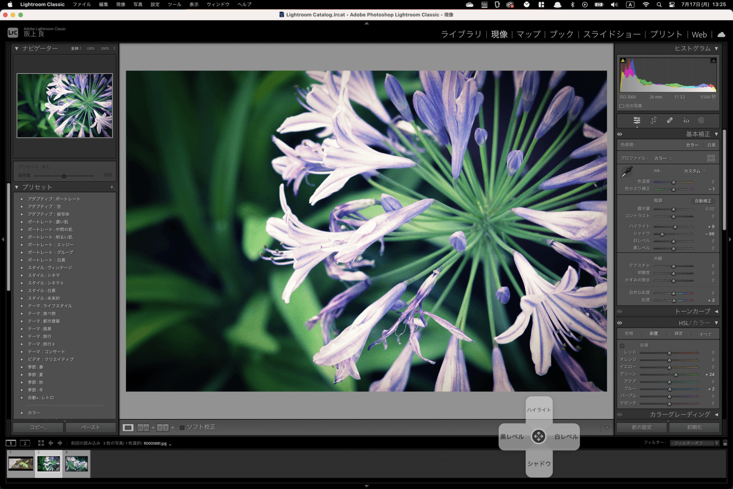Screen dimensions: 733x489
Task: Select the crop and rotate tool
Action: point(653,120)
